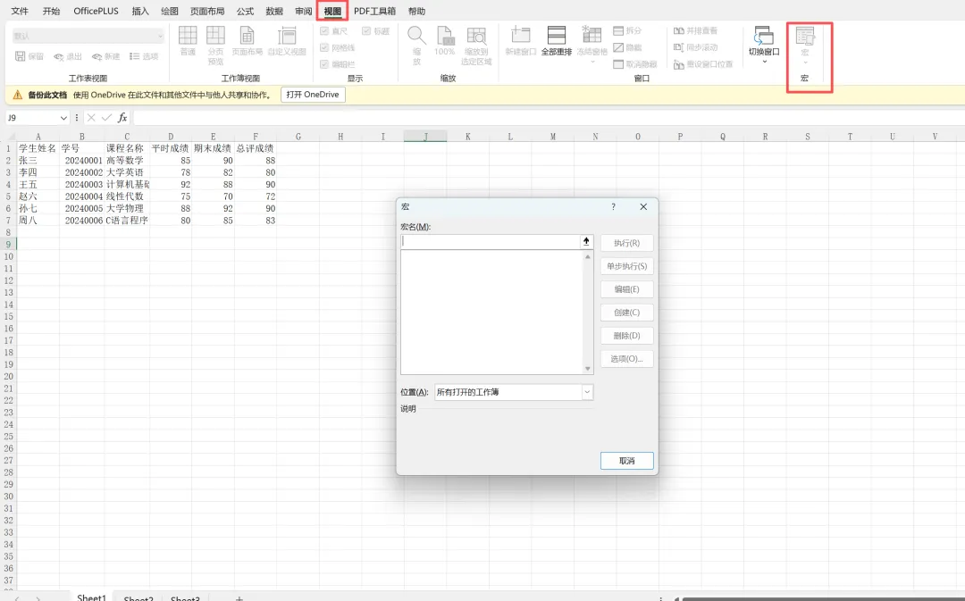Screen dimensions: 965x601
Task: Open the 默认 sheet view dropdown
Action: [x=88, y=36]
